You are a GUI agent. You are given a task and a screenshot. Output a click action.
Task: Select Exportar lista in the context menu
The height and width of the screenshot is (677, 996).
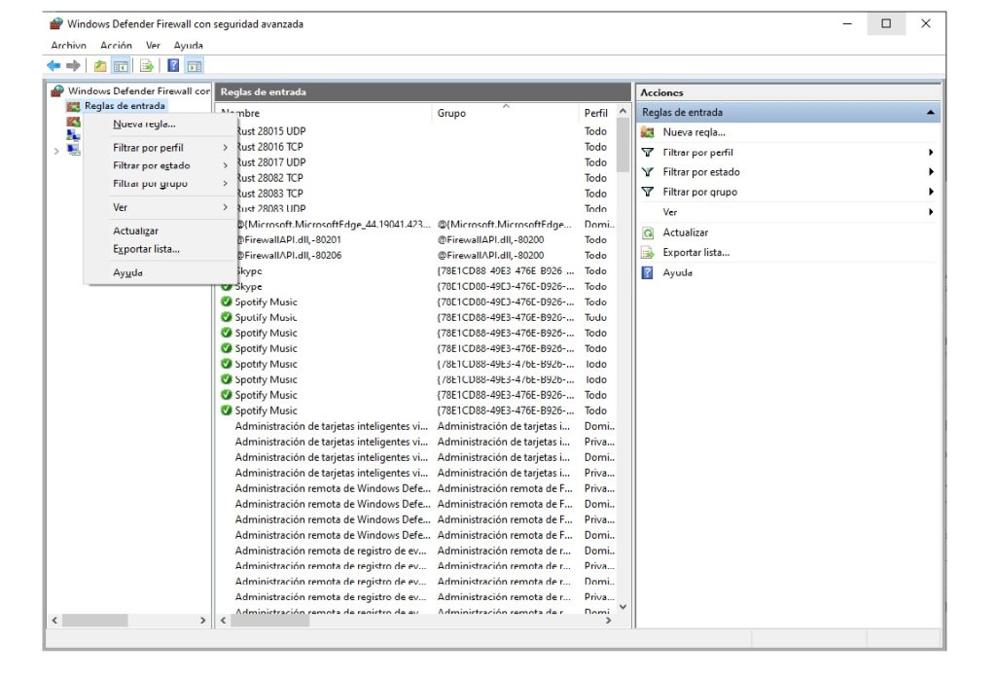[146, 249]
